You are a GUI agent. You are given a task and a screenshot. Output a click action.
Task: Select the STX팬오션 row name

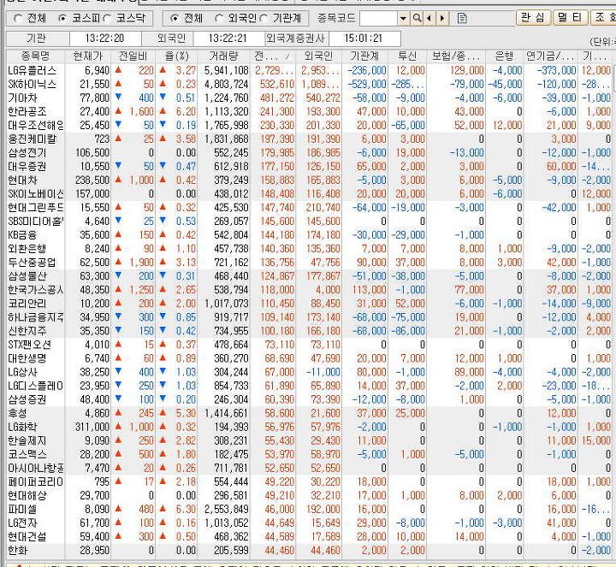pos(30,345)
